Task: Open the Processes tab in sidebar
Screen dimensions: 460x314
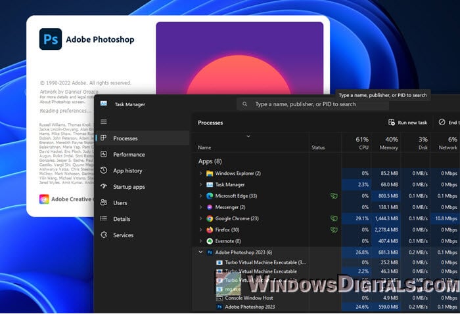Action: point(143,138)
